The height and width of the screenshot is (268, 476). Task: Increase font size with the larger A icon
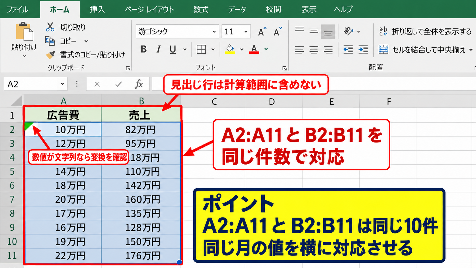point(262,32)
